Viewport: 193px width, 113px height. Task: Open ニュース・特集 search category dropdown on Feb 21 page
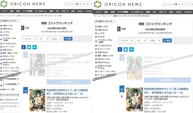click(x=73, y=4)
